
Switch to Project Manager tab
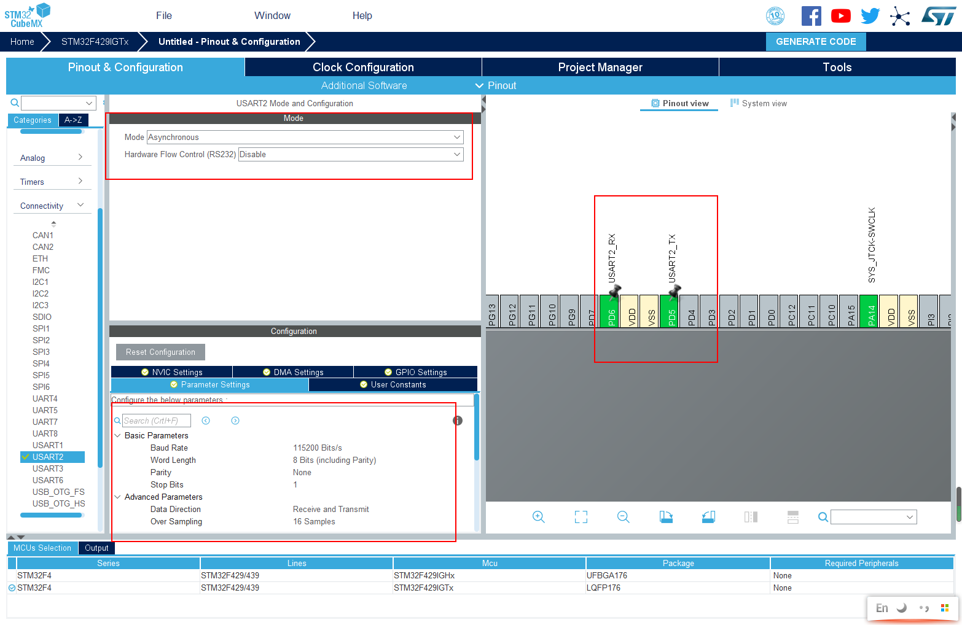(600, 67)
